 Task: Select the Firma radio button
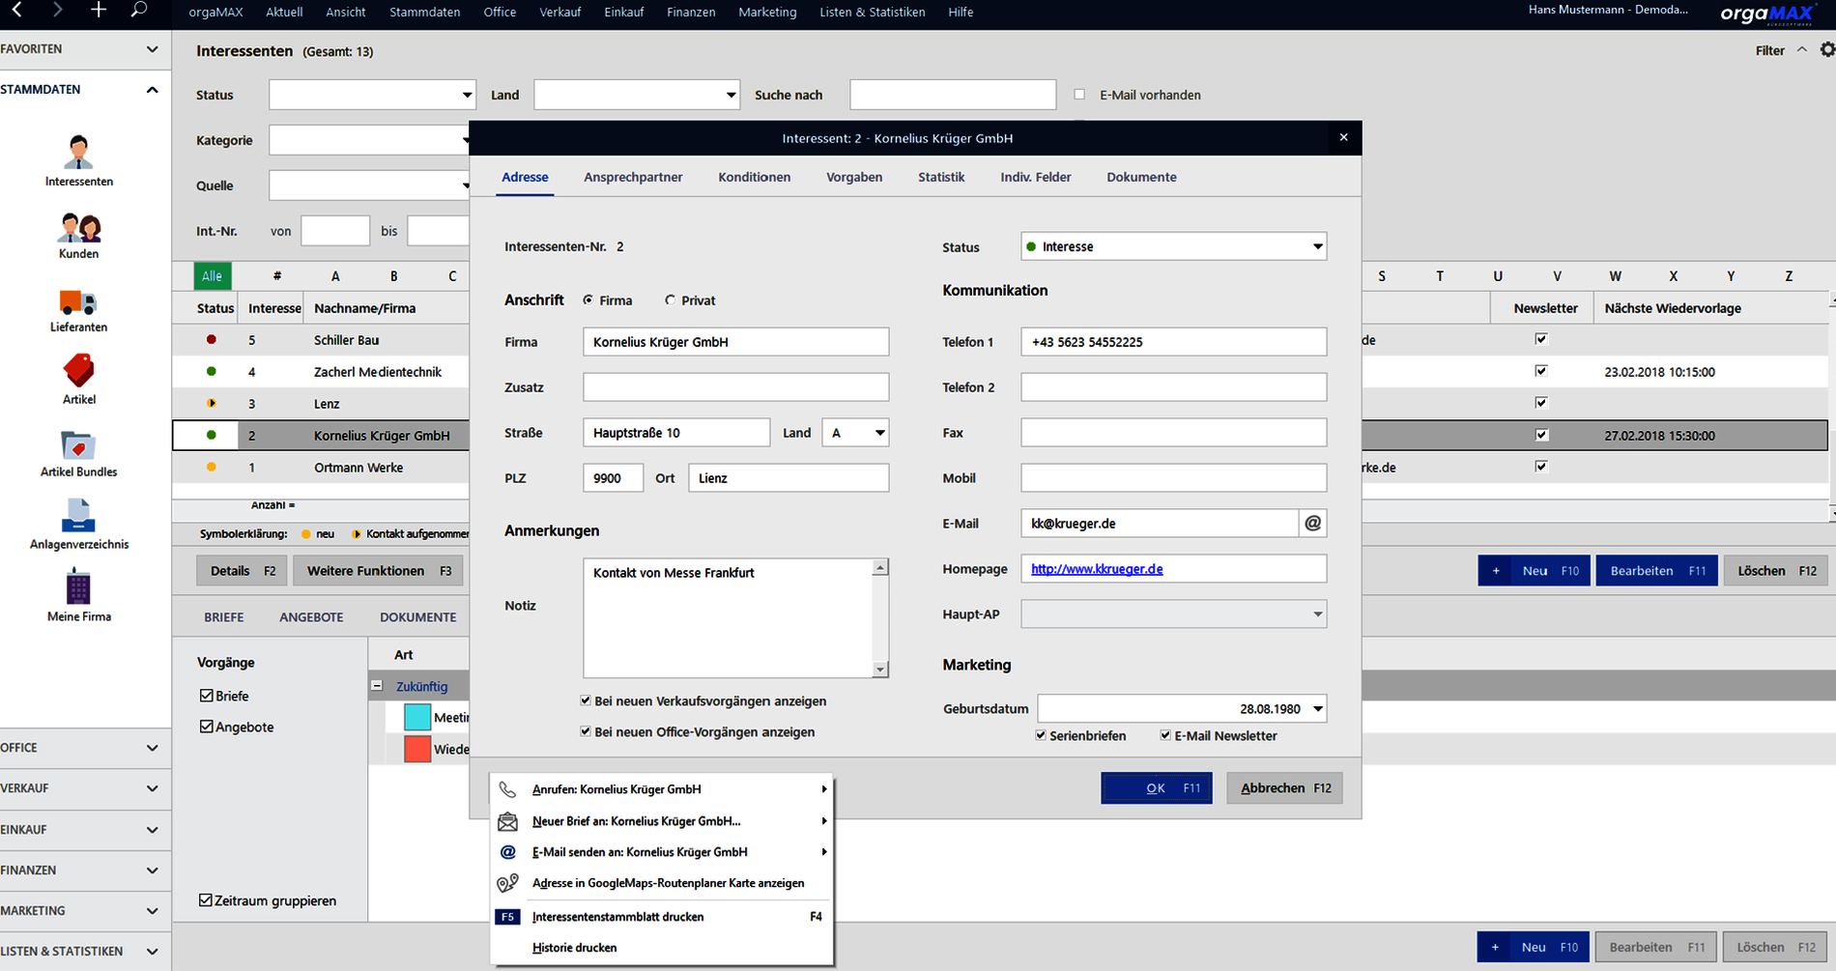(x=588, y=300)
